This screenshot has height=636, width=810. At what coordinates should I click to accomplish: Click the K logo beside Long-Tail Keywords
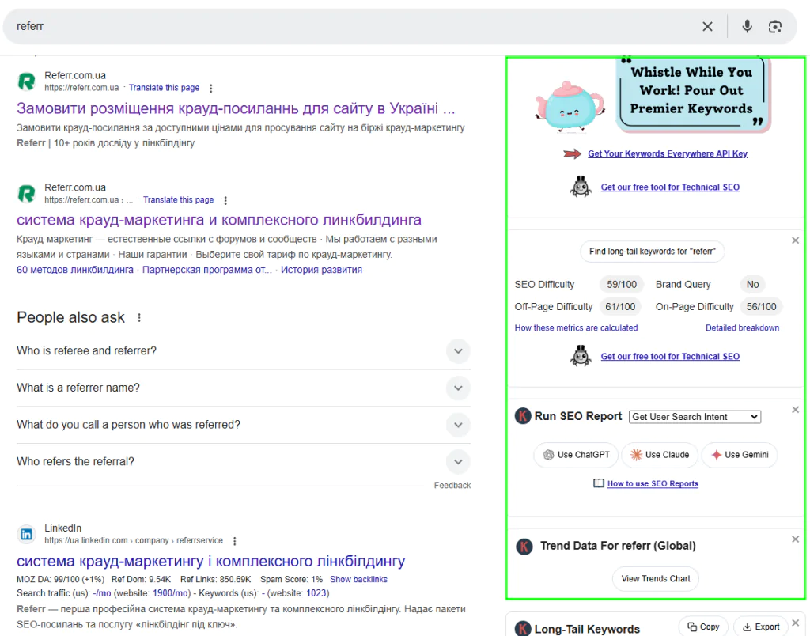pyautogui.click(x=523, y=628)
